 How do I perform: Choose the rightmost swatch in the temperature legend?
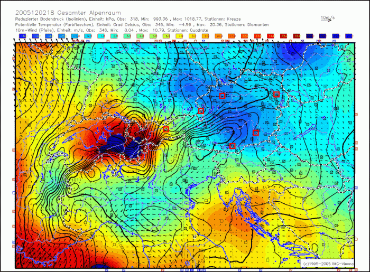348,36
